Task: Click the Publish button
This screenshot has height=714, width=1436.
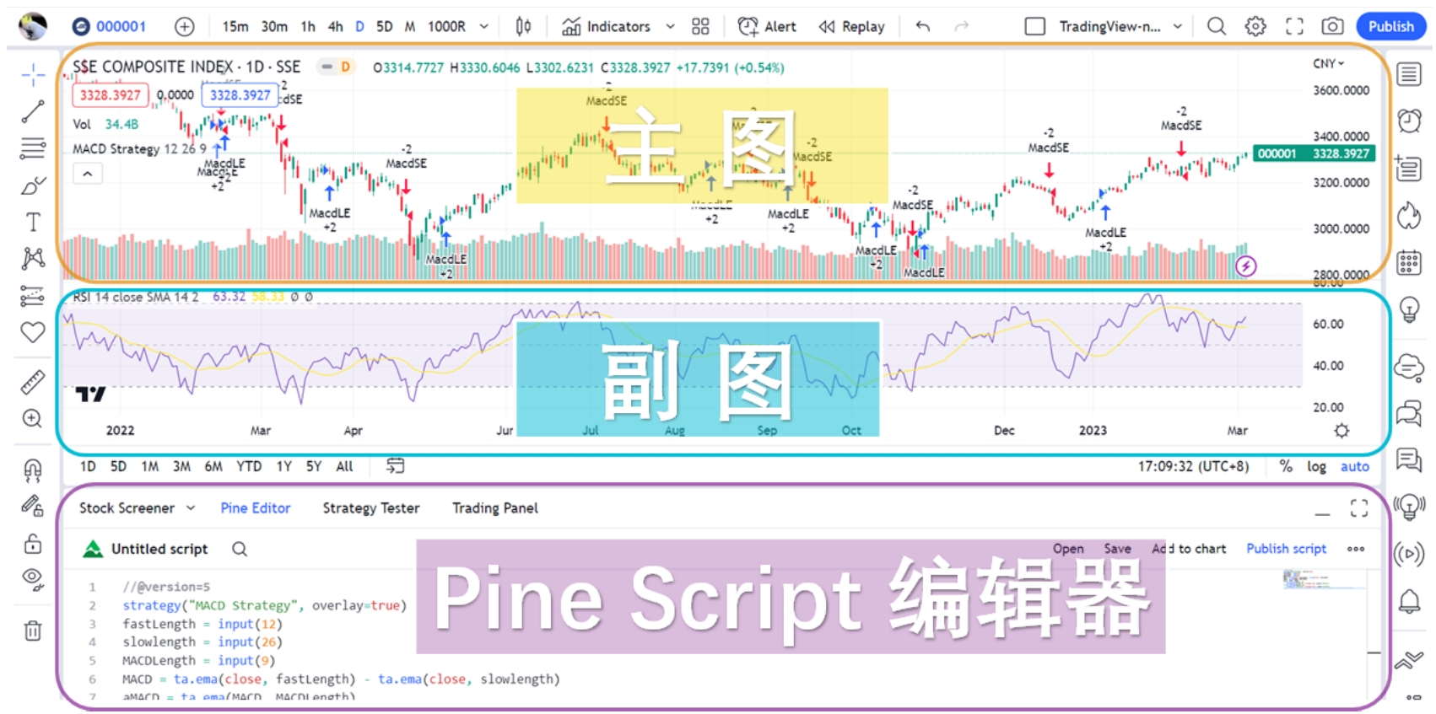Action: click(x=1391, y=26)
